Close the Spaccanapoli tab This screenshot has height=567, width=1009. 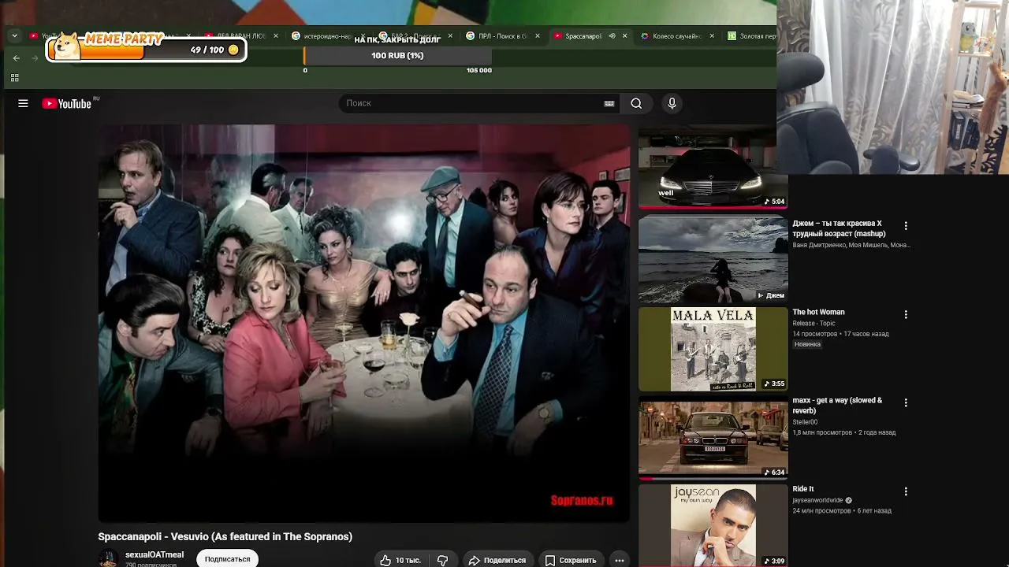coord(625,36)
